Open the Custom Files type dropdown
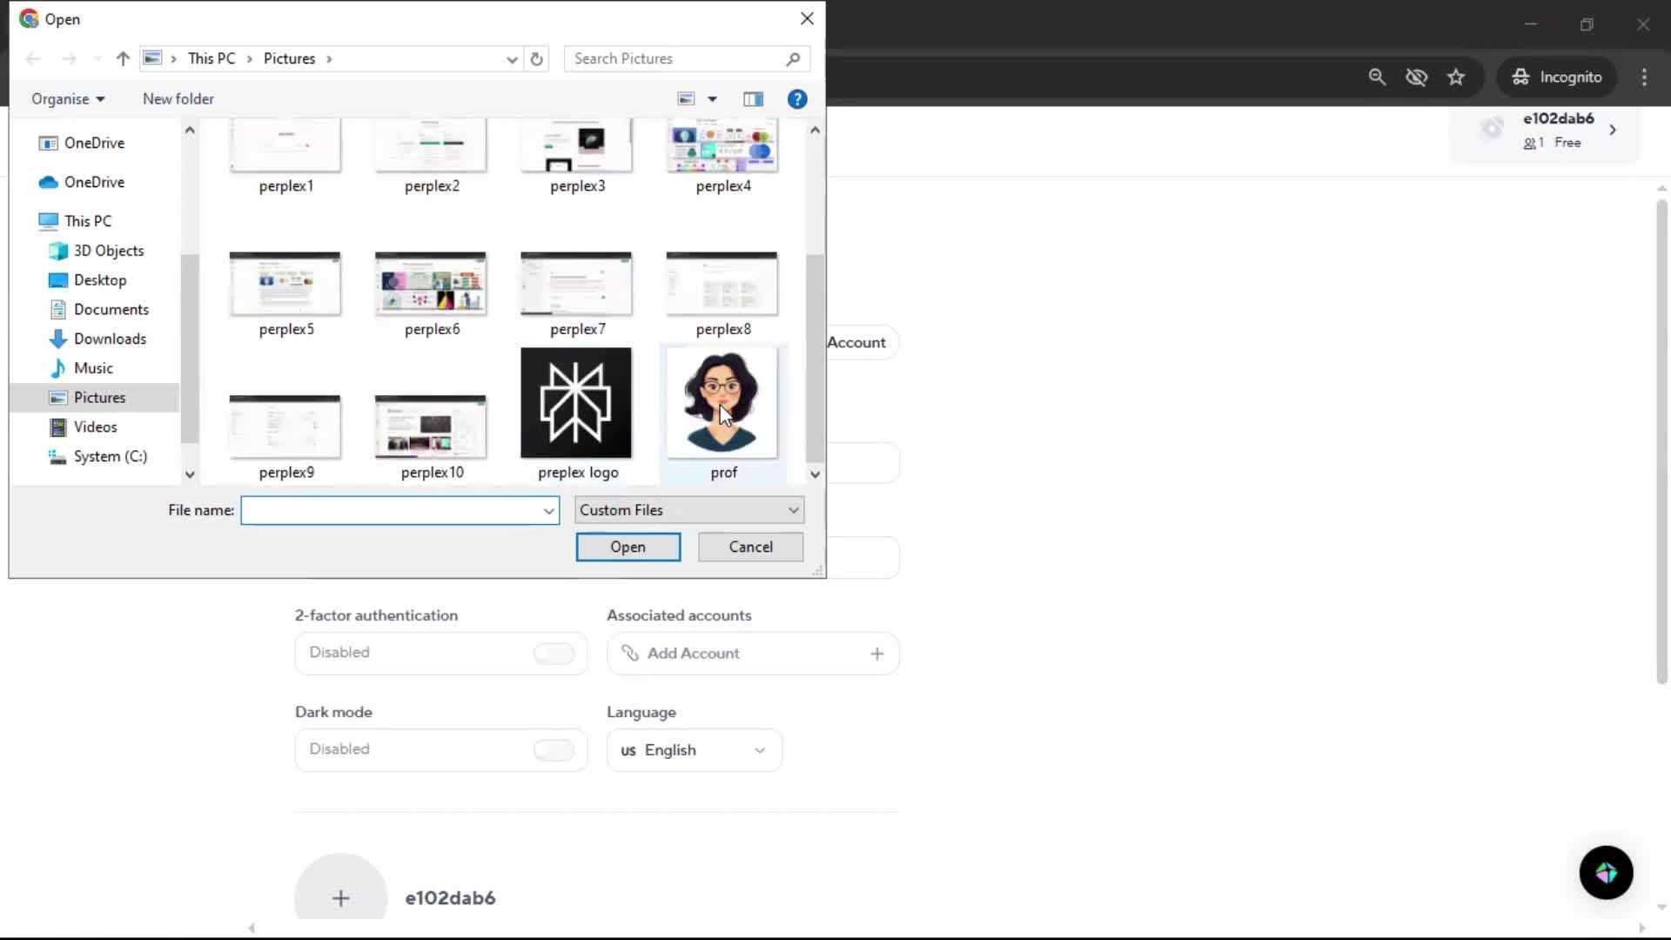Screen dimensions: 1671x940 688,510
